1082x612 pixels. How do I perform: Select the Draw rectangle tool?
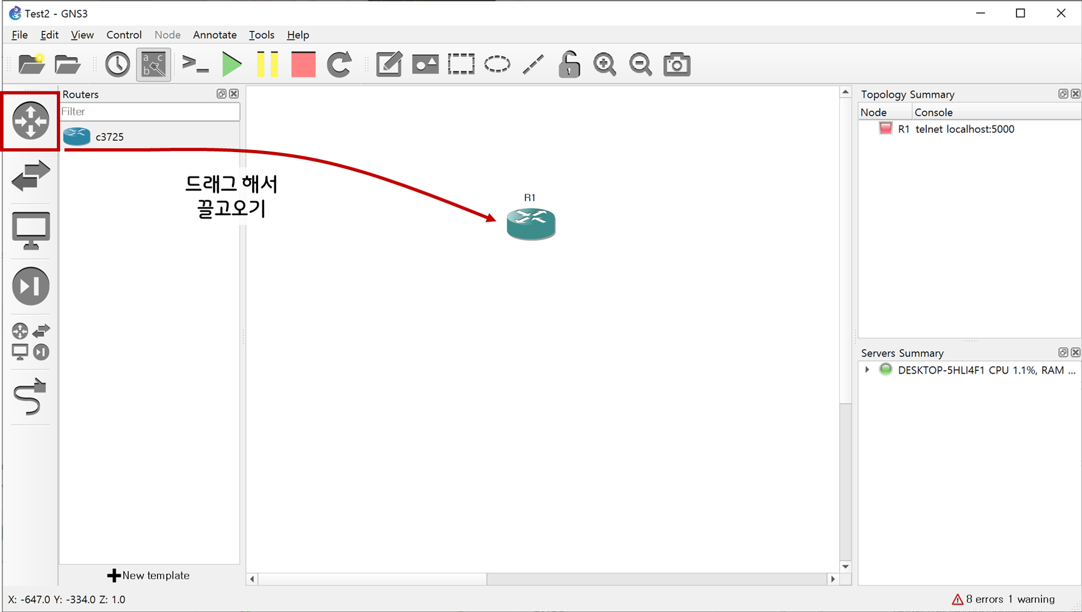(461, 64)
